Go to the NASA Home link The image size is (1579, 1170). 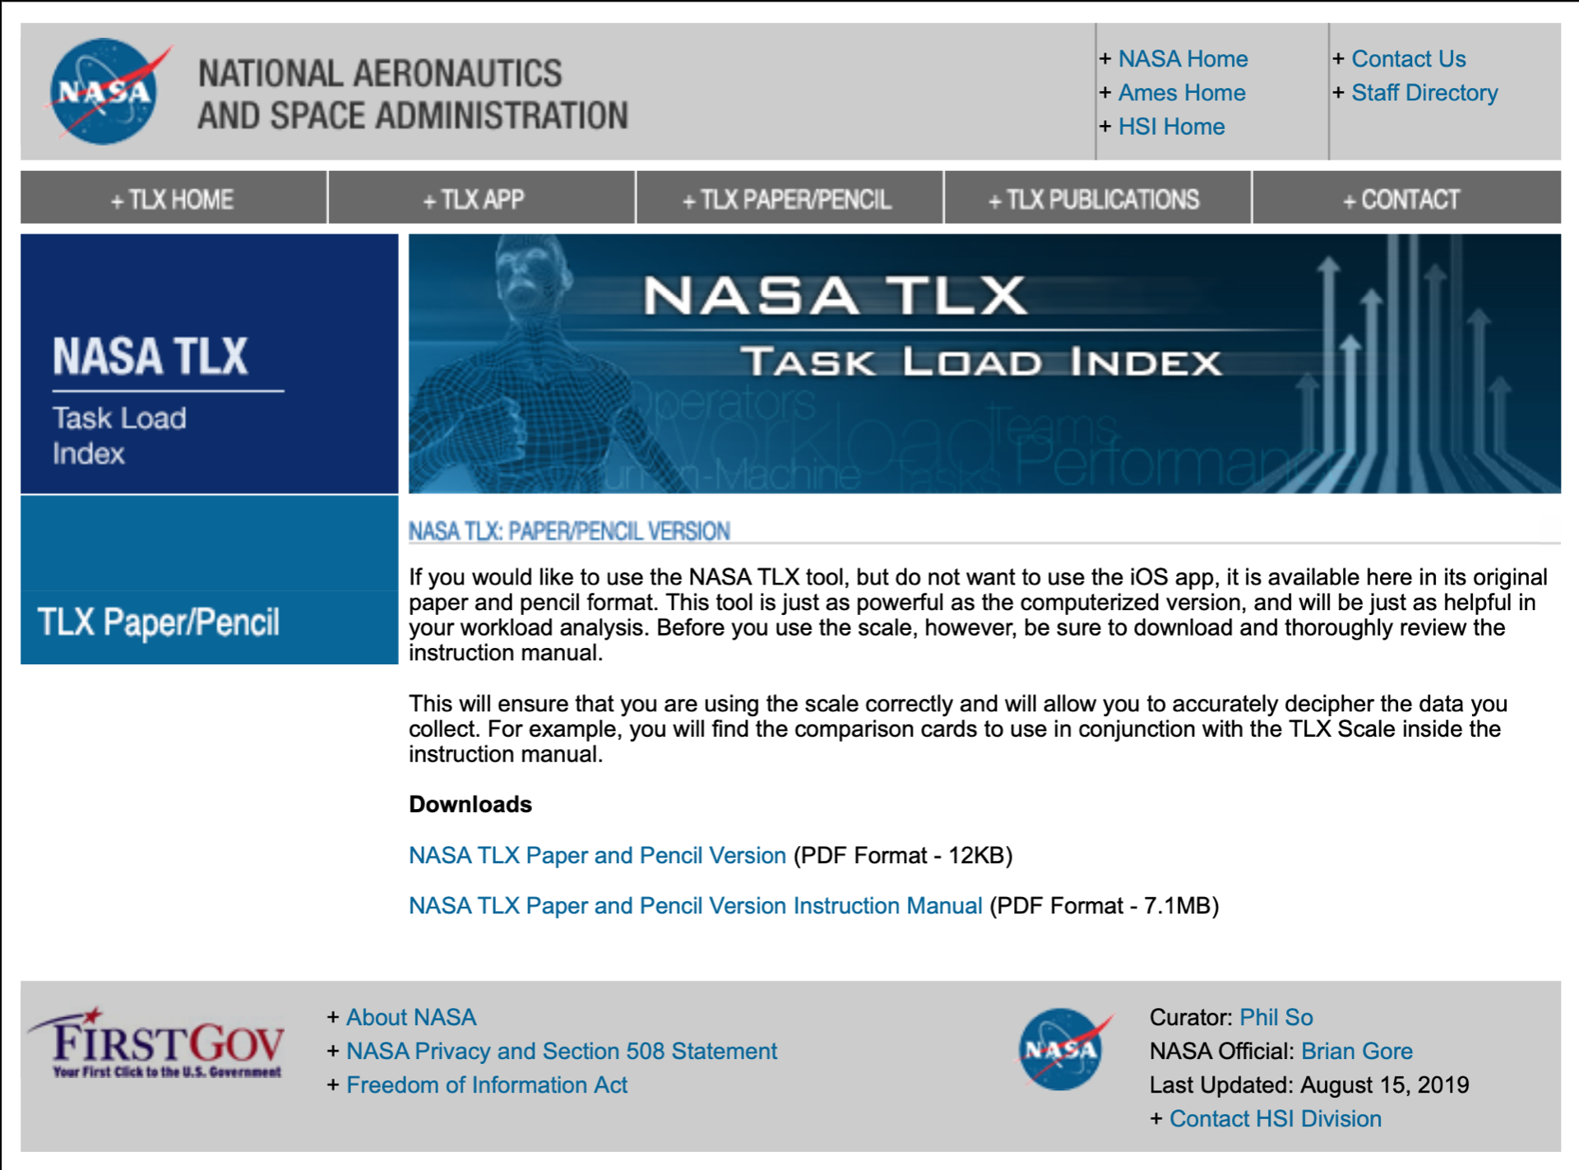pyautogui.click(x=1183, y=59)
